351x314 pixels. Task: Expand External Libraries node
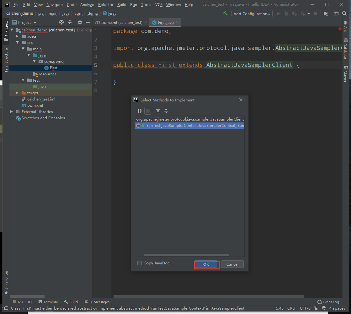click(x=12, y=111)
